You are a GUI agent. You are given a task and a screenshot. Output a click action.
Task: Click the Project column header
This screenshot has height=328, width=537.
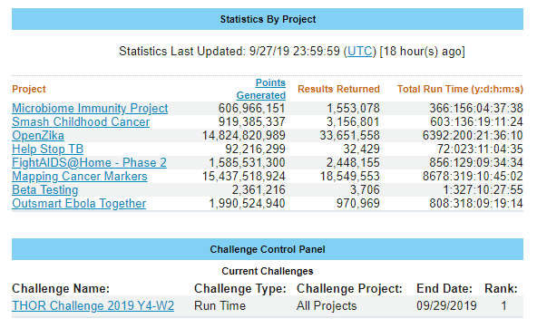pos(29,89)
